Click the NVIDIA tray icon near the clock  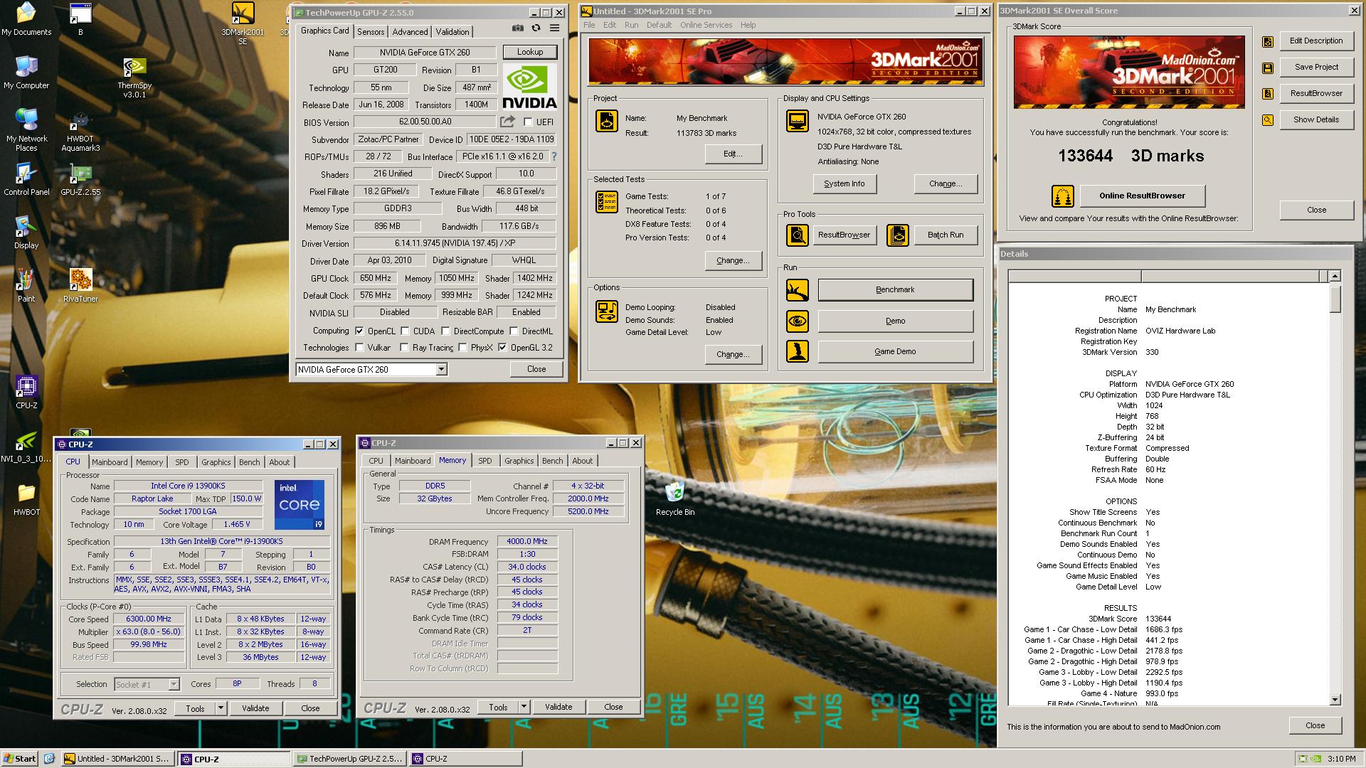click(x=1316, y=759)
